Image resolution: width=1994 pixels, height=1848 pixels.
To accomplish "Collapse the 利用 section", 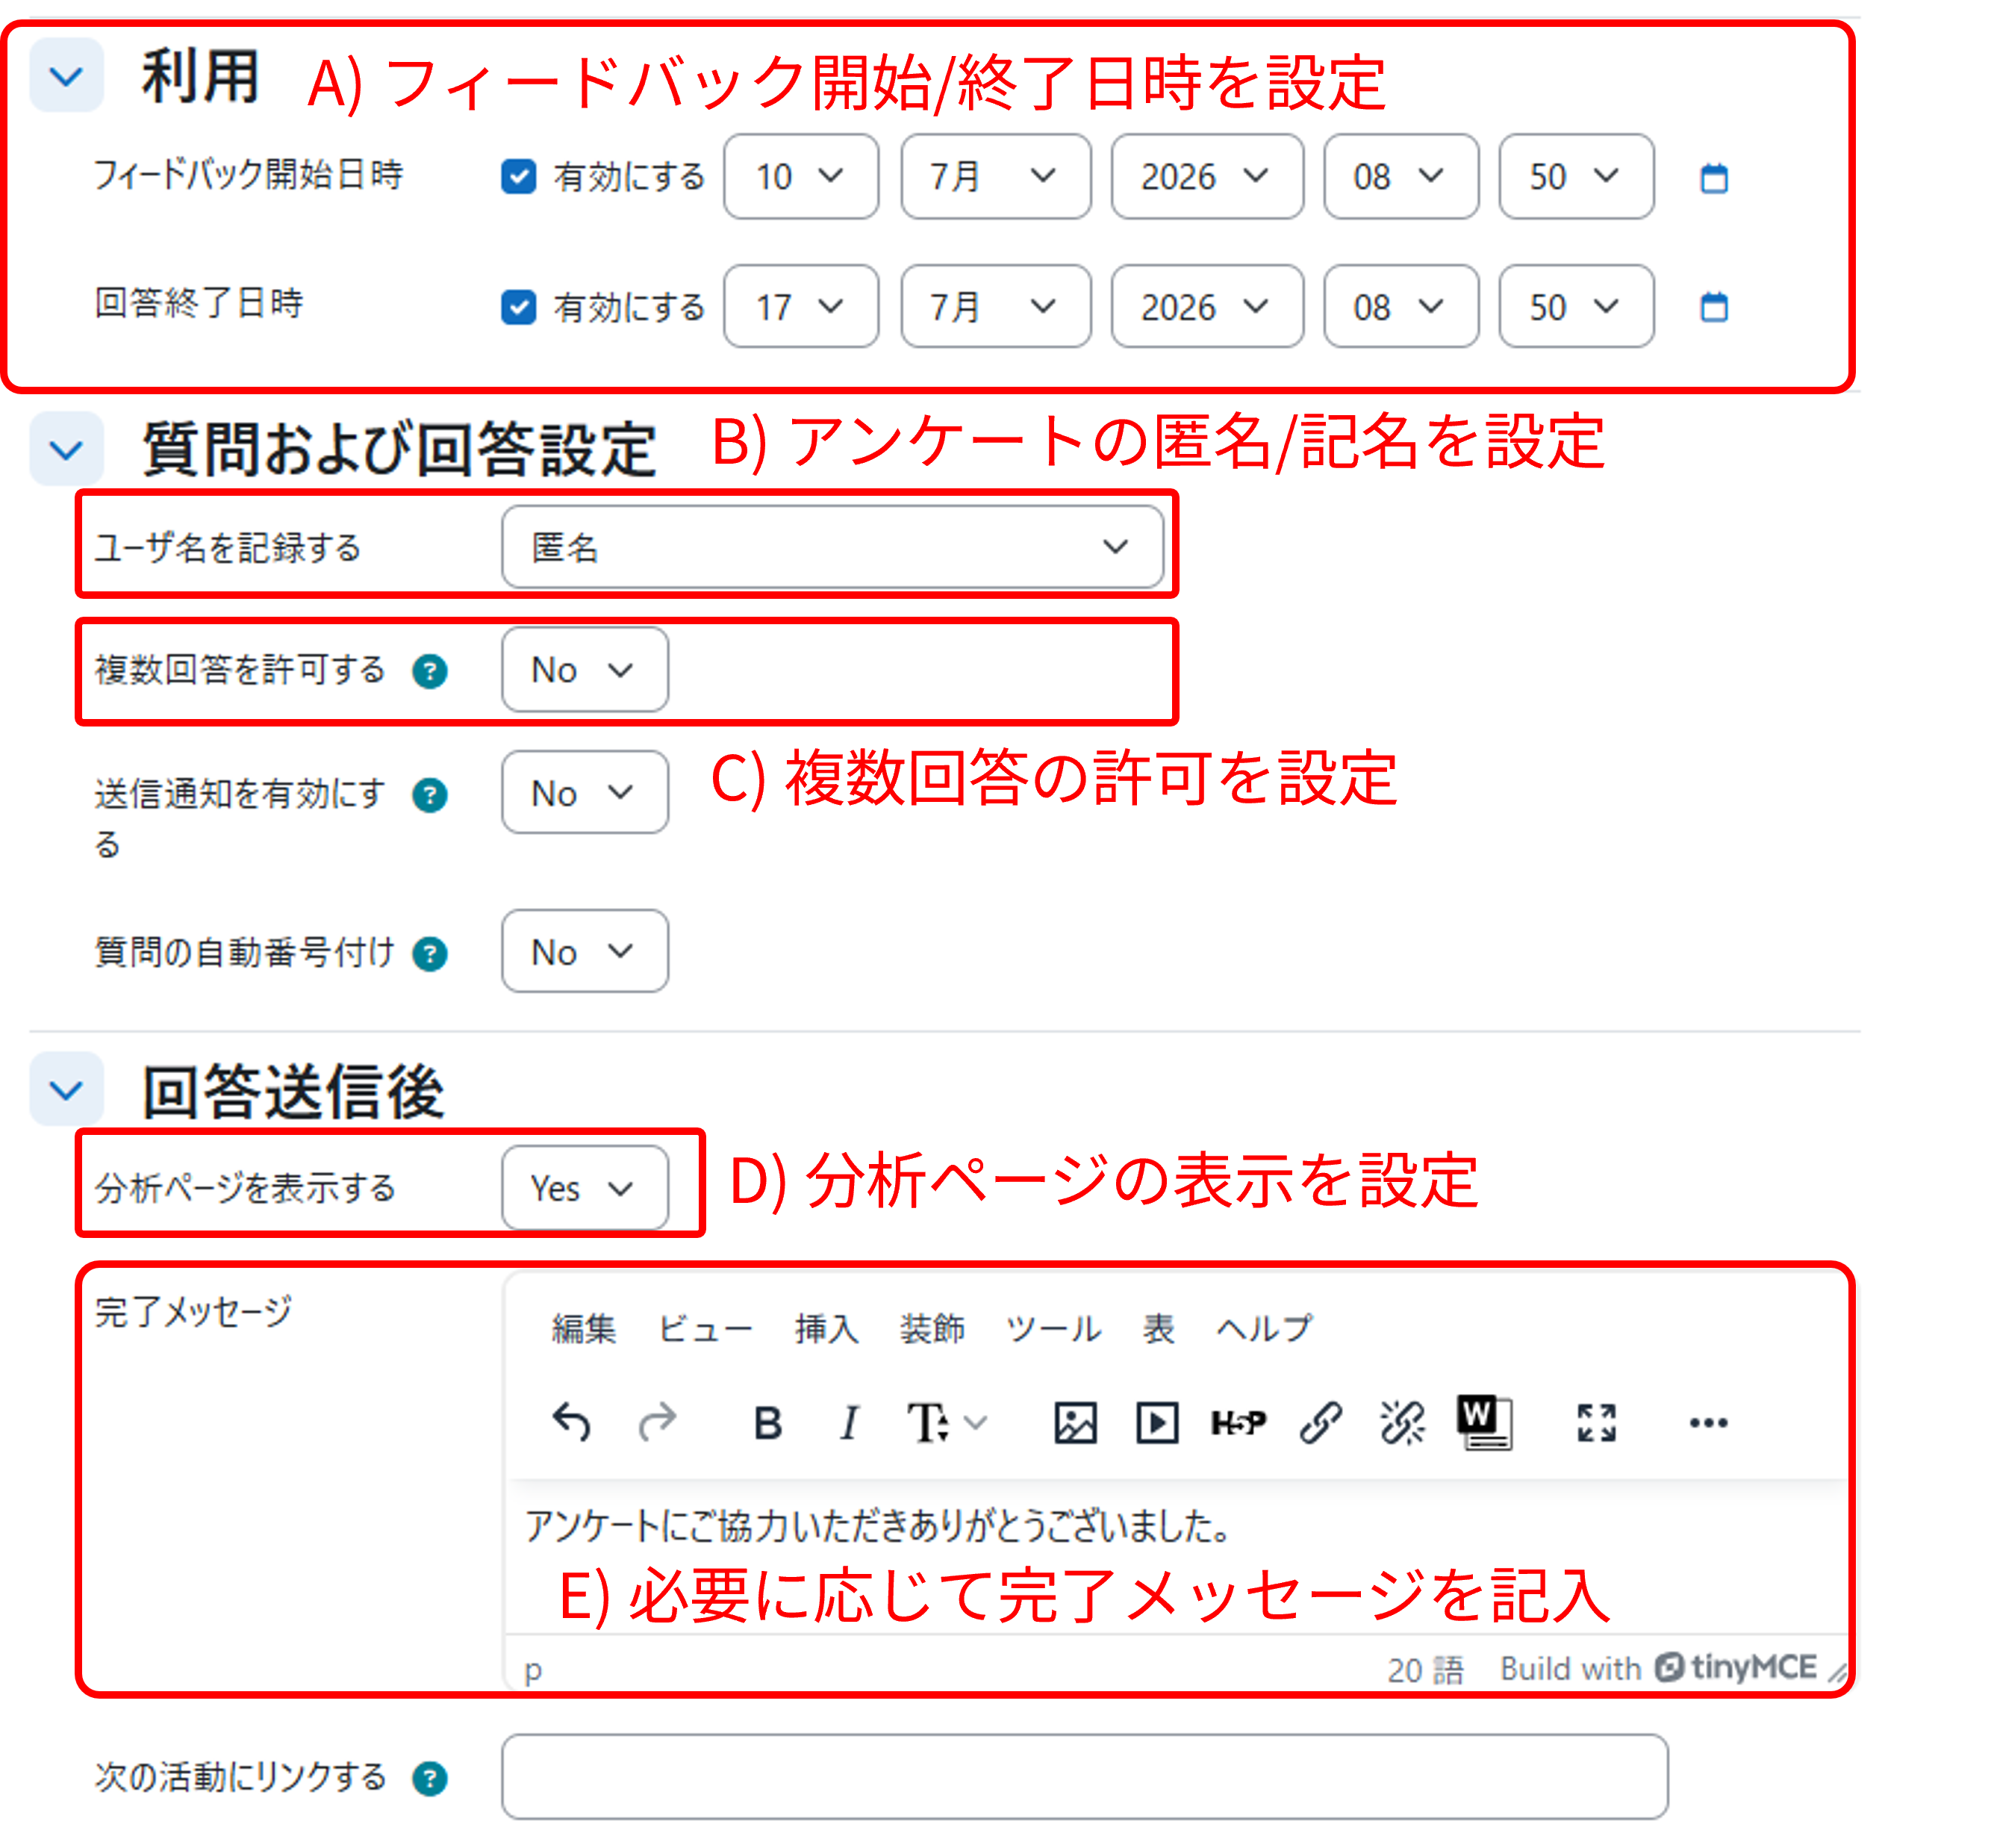I will point(66,75).
